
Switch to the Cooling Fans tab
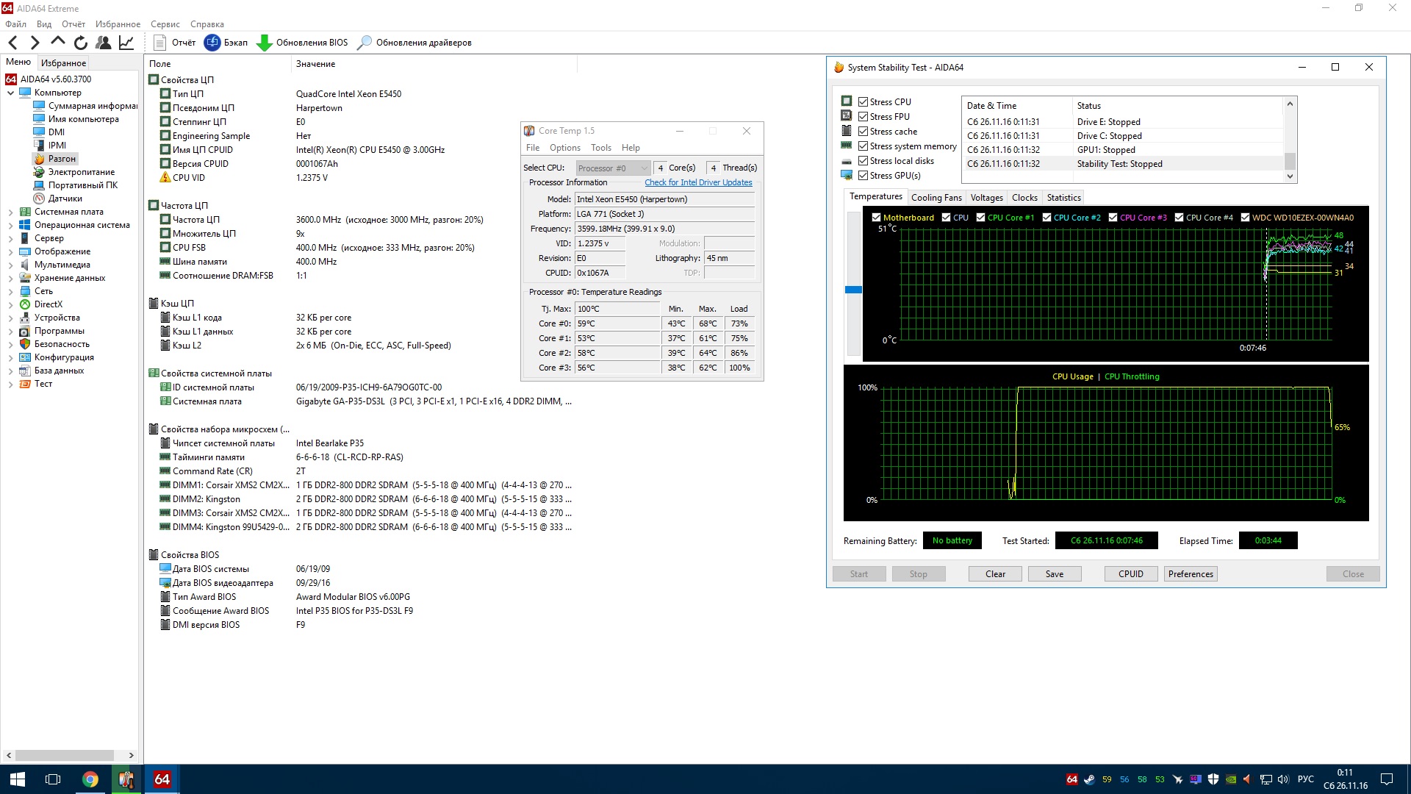pyautogui.click(x=936, y=198)
